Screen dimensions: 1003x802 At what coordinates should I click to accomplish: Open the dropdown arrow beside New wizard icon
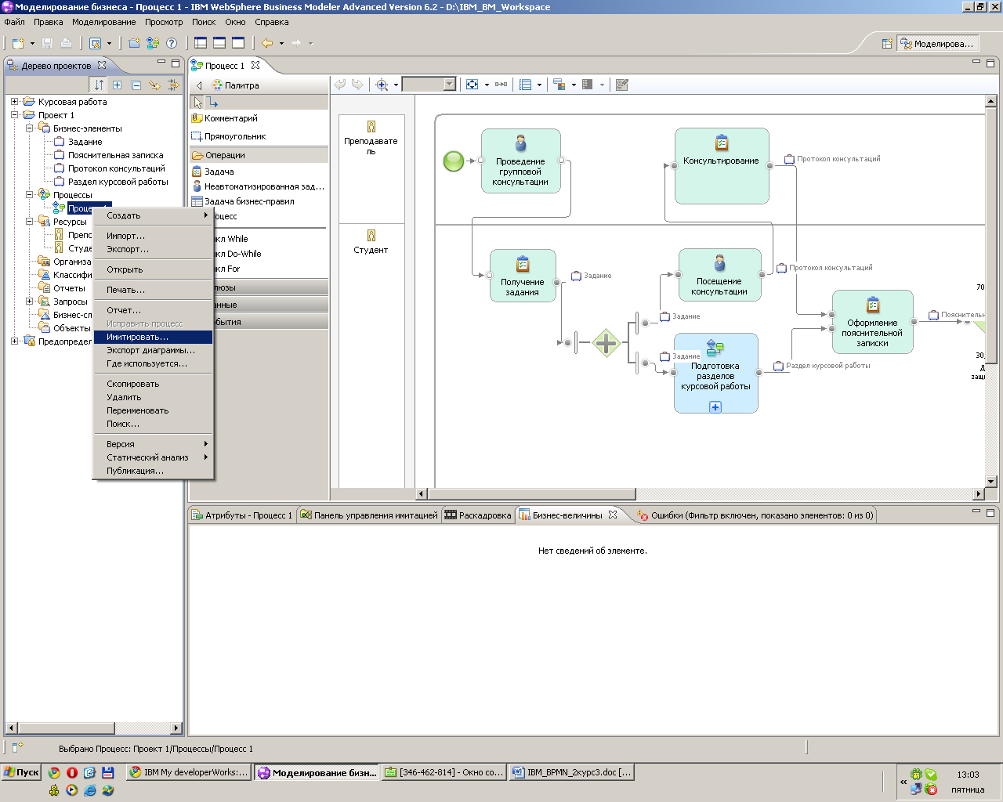pos(32,44)
